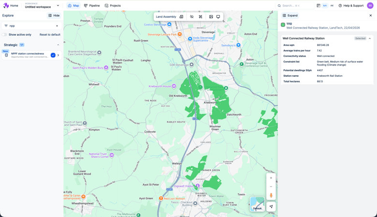Image resolution: width=377 pixels, height=217 pixels.
Task: Collapse Well Connected Railway Station section
Action: click(x=370, y=39)
